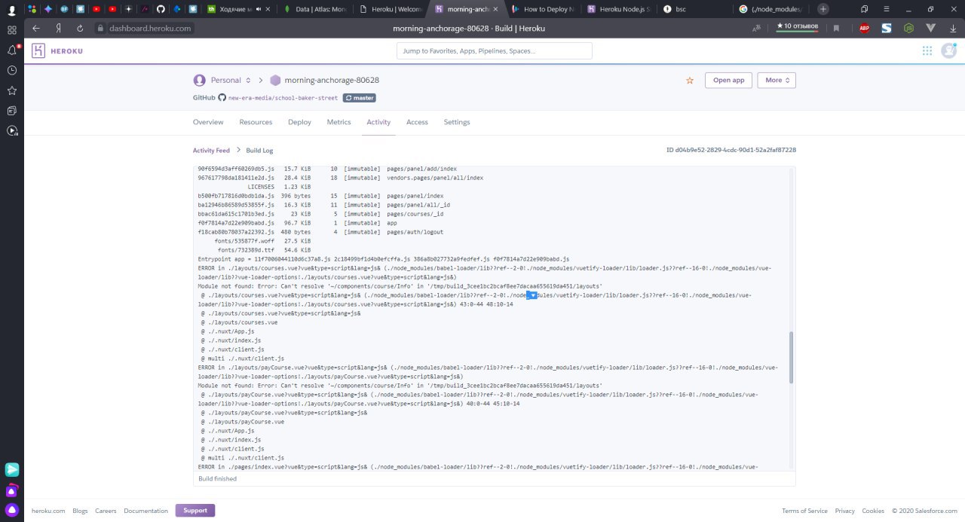Click the browser back arrow
Viewport: 965px width, 522px height.
[36, 28]
